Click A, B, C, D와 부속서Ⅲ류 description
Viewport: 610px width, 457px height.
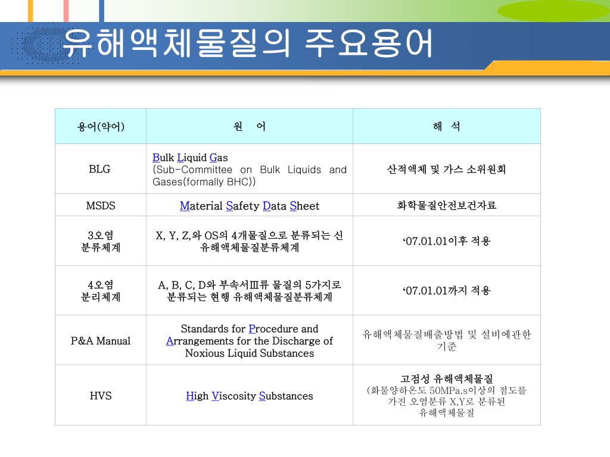[250, 290]
